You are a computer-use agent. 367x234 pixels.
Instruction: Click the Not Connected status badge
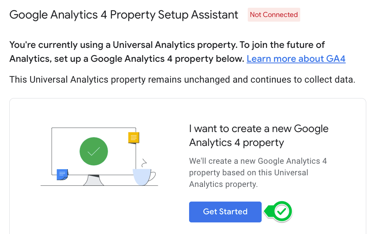tap(274, 15)
